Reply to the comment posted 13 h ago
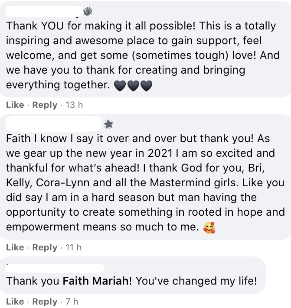 pyautogui.click(x=45, y=105)
